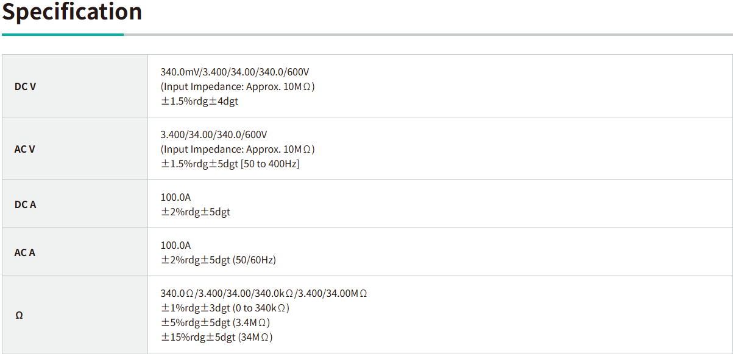Click the DC A row label
The height and width of the screenshot is (354, 733).
pyautogui.click(x=25, y=204)
